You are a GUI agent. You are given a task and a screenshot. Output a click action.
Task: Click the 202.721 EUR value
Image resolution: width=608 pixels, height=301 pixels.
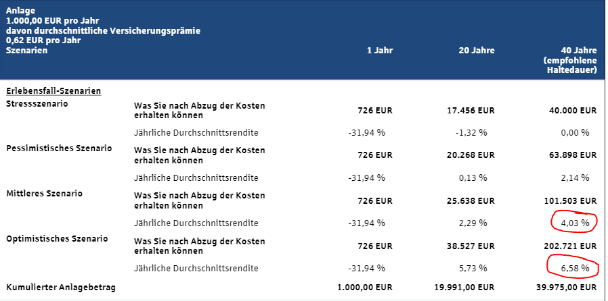(x=570, y=246)
